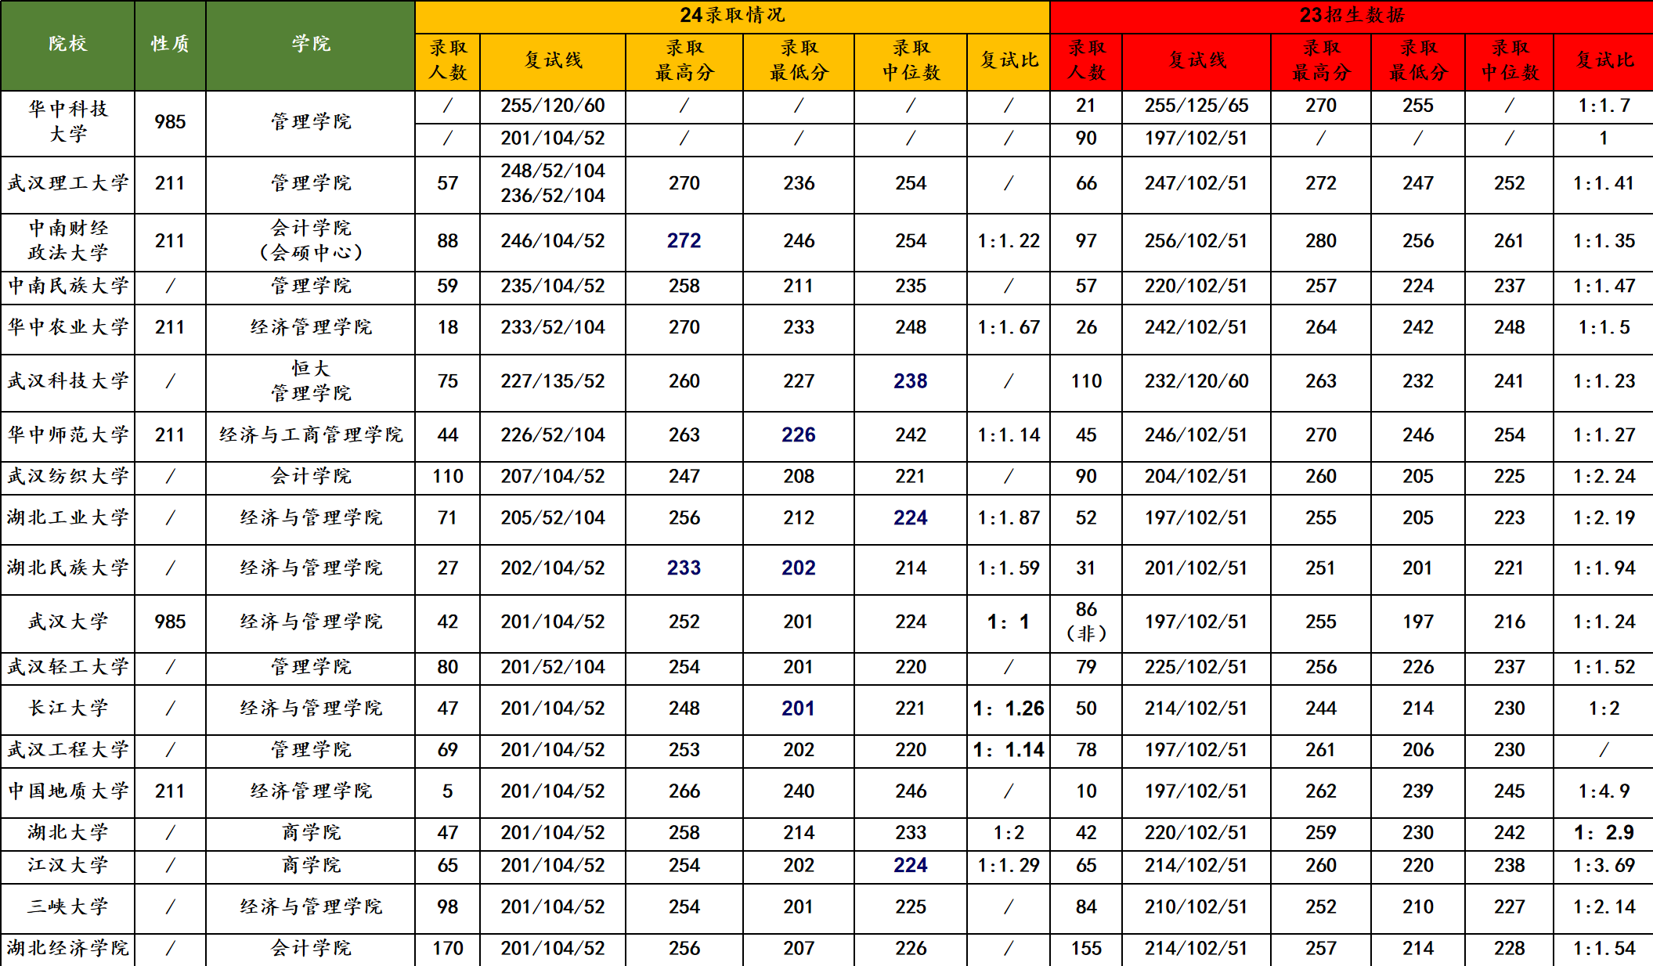This screenshot has height=966, width=1653.
Task: Select 中国地质大学 school name cell
Action: pos(67,791)
